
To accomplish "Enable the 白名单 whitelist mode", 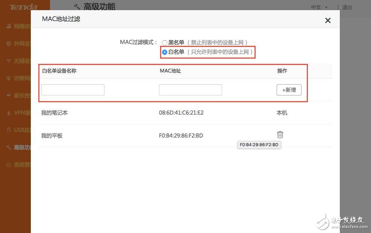I will [164, 52].
